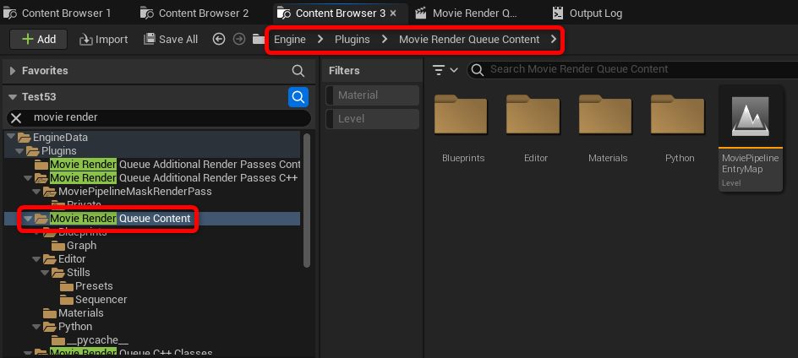Click the Stills folder icon in tree
The width and height of the screenshot is (798, 358).
click(58, 273)
